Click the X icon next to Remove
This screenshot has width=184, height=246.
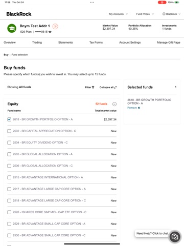pyautogui.click(x=139, y=108)
